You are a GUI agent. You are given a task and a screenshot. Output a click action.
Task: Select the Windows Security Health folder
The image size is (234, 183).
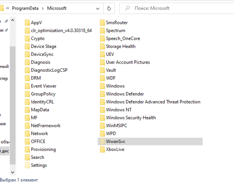(x=131, y=118)
